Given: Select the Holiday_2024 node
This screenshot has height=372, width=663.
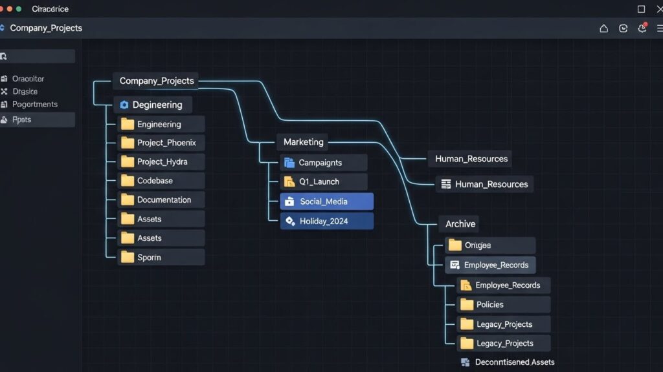Looking at the screenshot, I should tap(326, 221).
